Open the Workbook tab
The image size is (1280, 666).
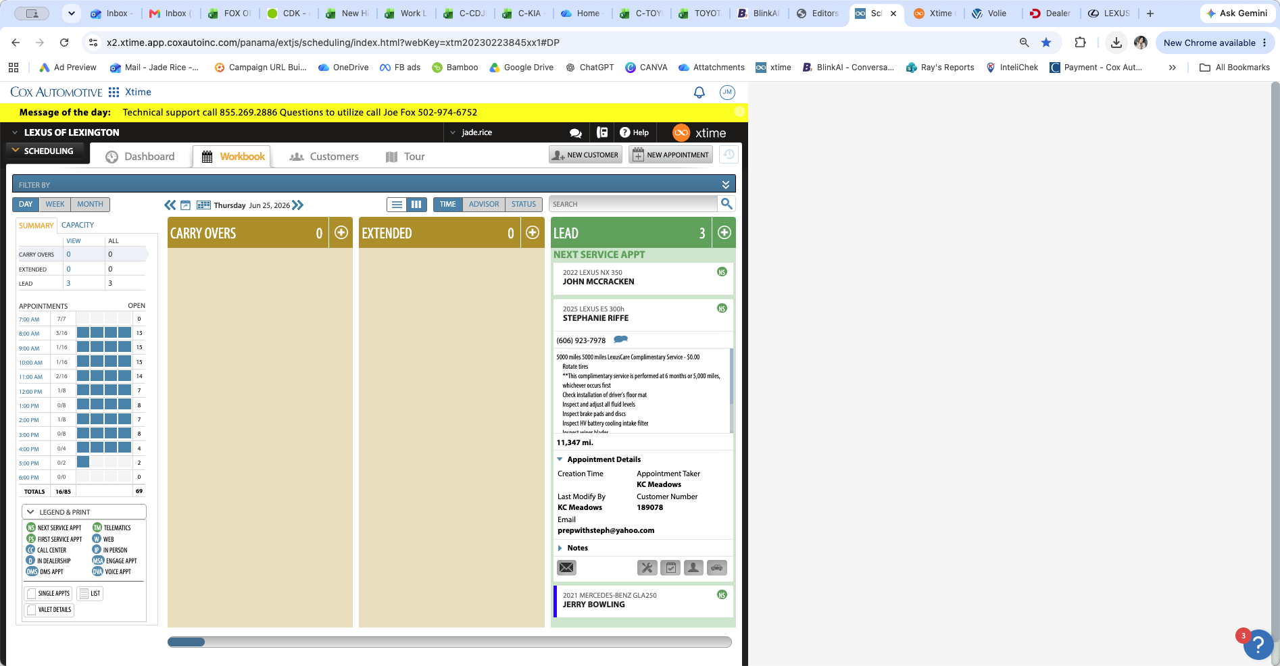(232, 156)
